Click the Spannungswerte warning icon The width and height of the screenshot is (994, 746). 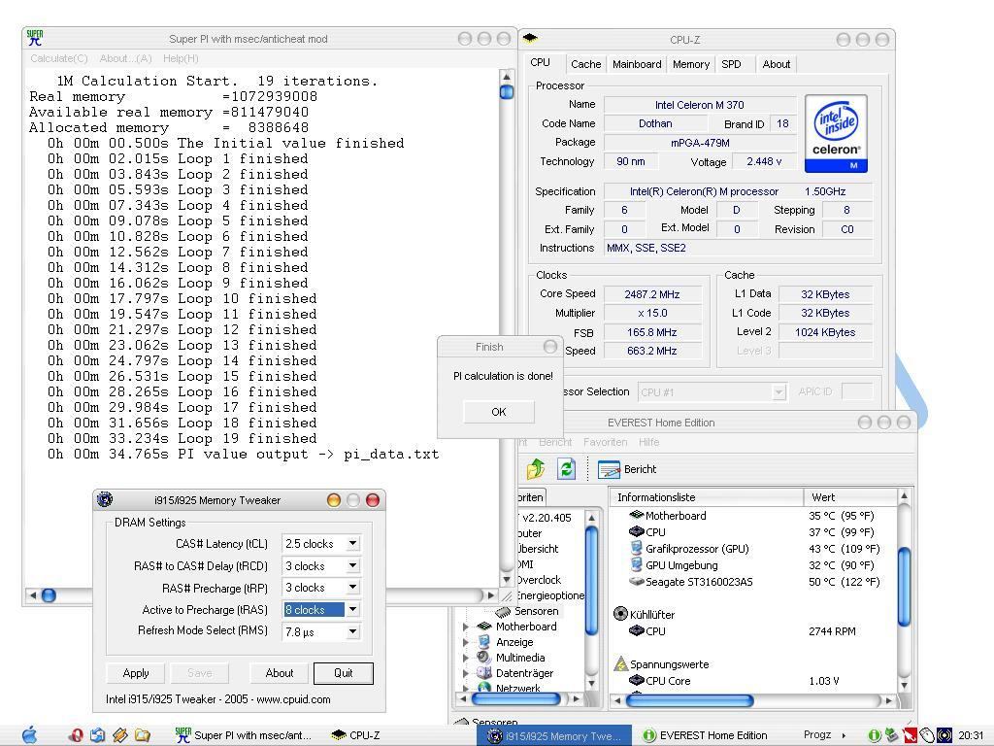tap(620, 663)
